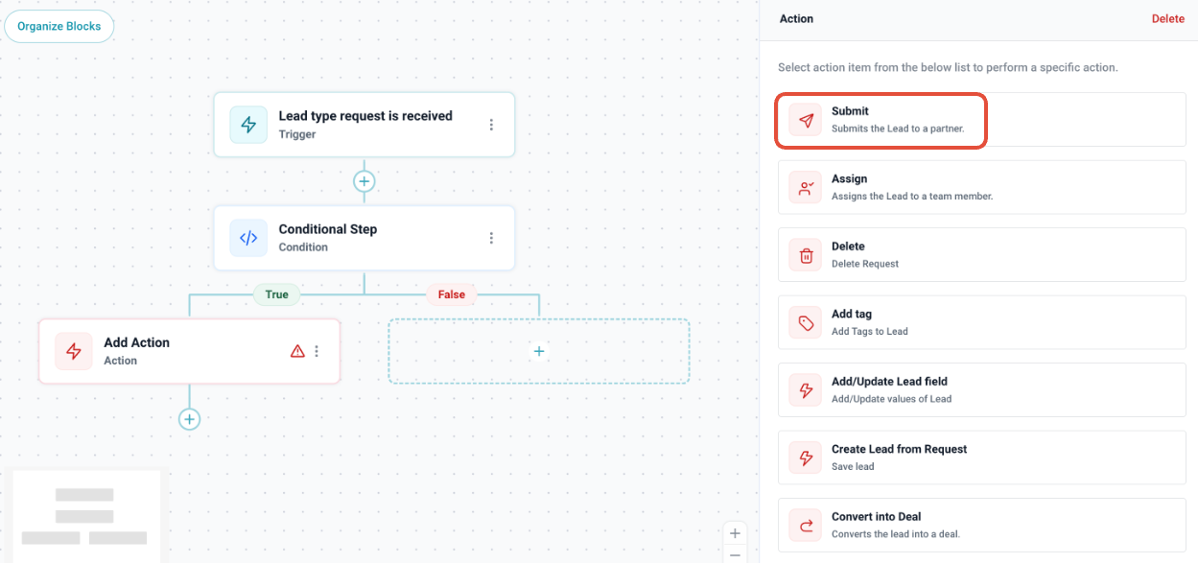Zoom in on the canvas with the plus control
Viewport: 1198px width, 563px height.
click(735, 533)
